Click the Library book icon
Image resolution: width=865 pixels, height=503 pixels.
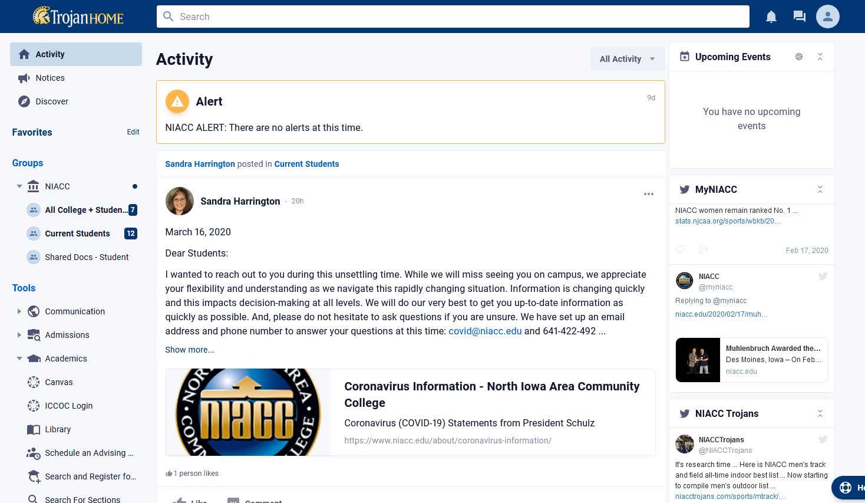click(34, 429)
